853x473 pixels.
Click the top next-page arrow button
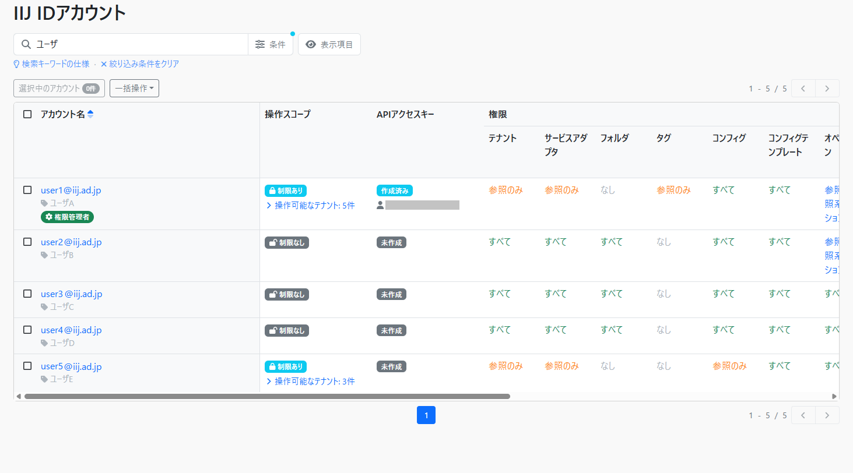(x=827, y=89)
